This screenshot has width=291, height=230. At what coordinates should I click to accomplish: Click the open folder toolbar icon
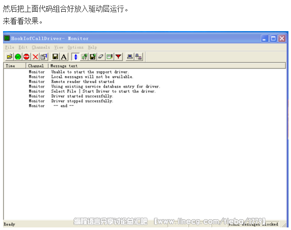coord(10,57)
